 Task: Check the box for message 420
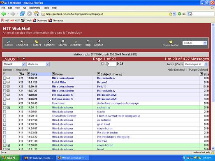[5, 108]
